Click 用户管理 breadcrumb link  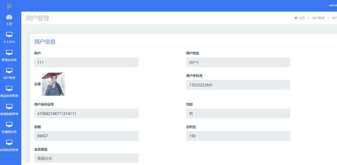coord(318,18)
